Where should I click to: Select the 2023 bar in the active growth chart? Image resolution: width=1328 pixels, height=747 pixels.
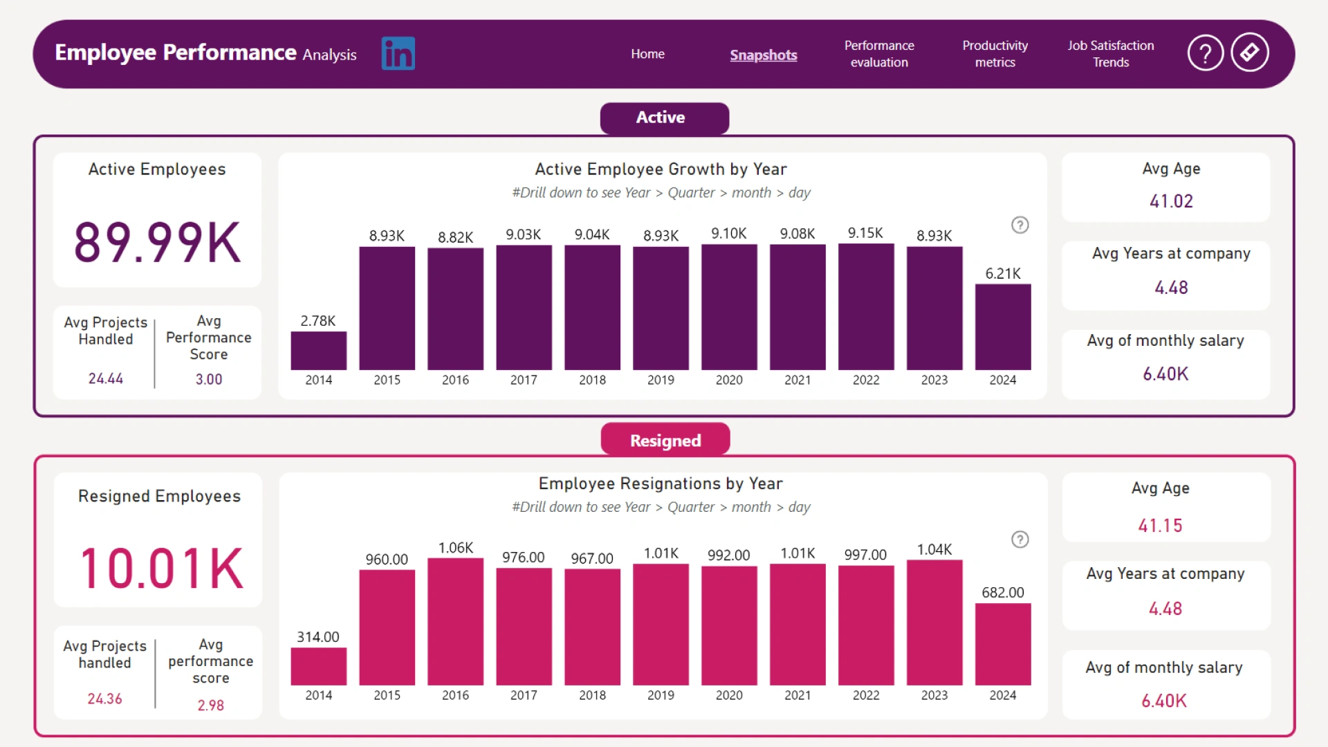[934, 308]
